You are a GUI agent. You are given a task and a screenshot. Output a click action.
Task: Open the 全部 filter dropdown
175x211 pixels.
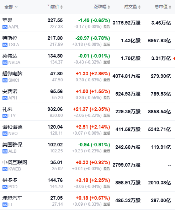click(x=11, y=7)
